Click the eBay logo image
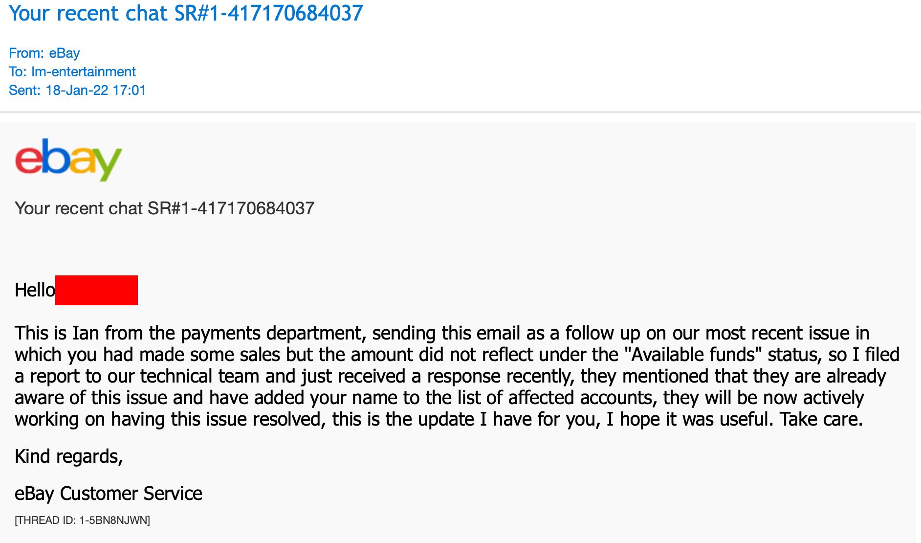Viewport: 921px width, 543px height. tap(68, 159)
